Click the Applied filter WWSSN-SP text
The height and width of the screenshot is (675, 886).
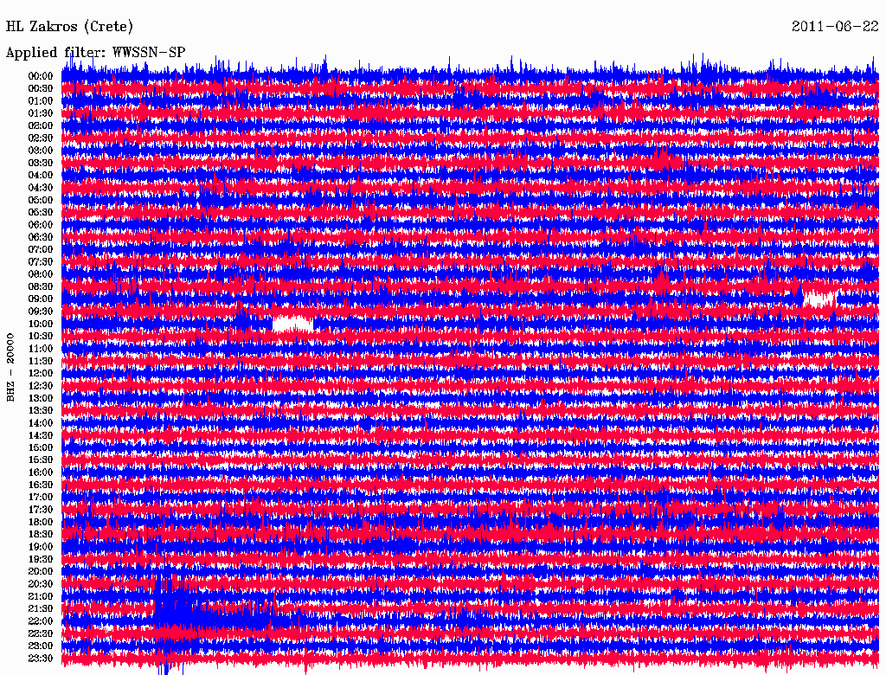95,52
